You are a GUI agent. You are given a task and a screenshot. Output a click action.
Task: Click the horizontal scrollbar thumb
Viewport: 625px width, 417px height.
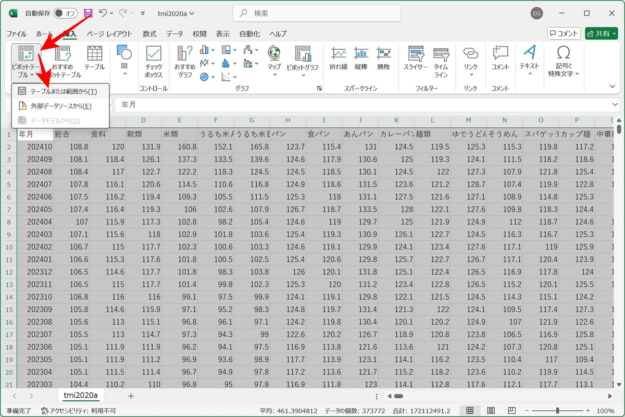point(398,396)
